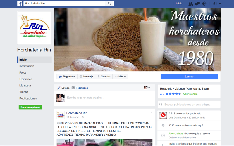Image resolution: width=234 pixels, height=146 pixels.
Task: Open the cover photo
Action: pos(137,39)
